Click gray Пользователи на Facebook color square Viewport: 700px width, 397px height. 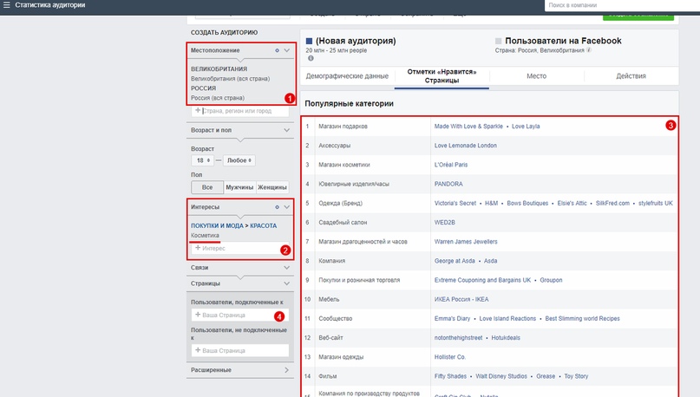(x=498, y=41)
